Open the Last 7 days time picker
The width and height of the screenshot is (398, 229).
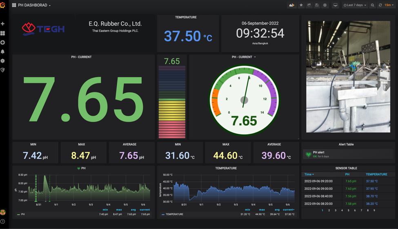pos(355,5)
